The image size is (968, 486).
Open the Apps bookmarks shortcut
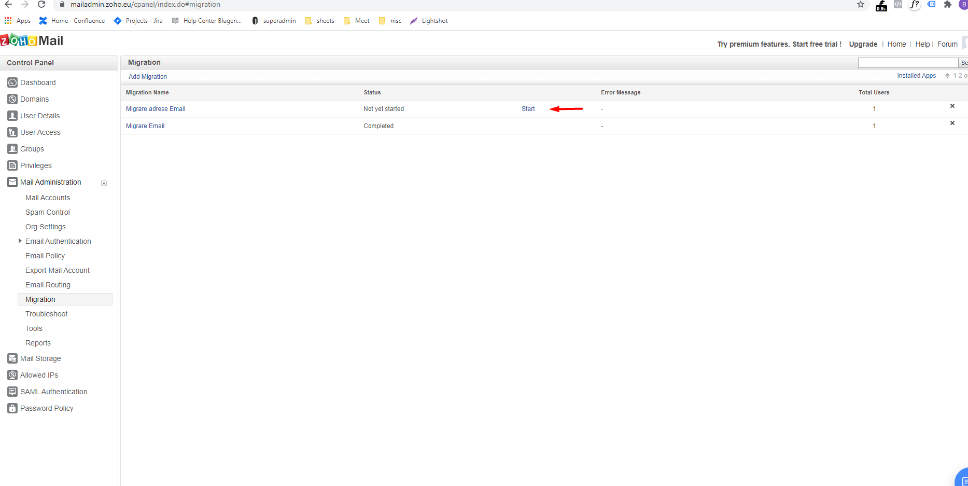coord(18,21)
